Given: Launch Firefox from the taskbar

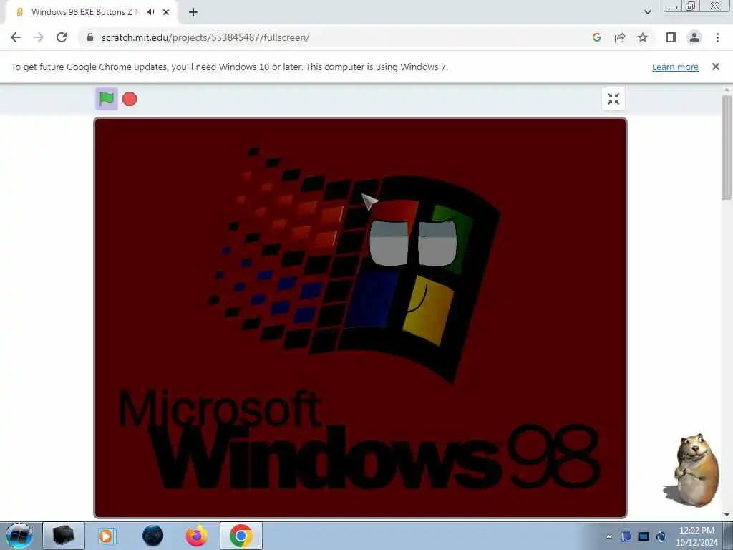Looking at the screenshot, I should click(x=196, y=536).
